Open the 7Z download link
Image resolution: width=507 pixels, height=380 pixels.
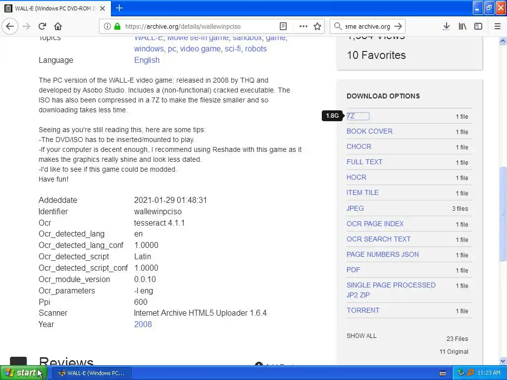pos(351,116)
